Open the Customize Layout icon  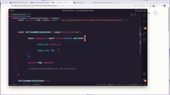click(x=145, y=11)
